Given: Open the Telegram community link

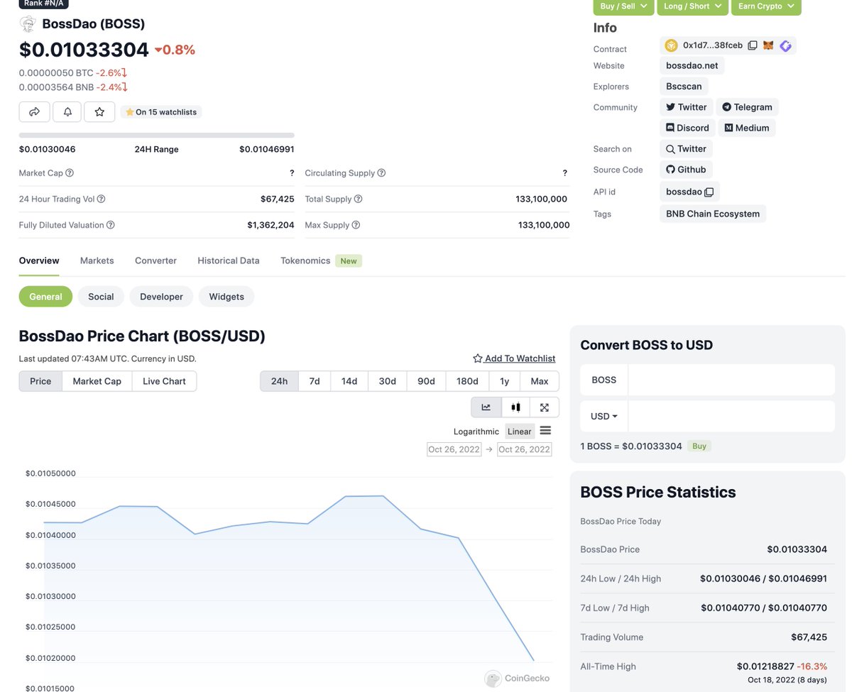Looking at the screenshot, I should [747, 107].
